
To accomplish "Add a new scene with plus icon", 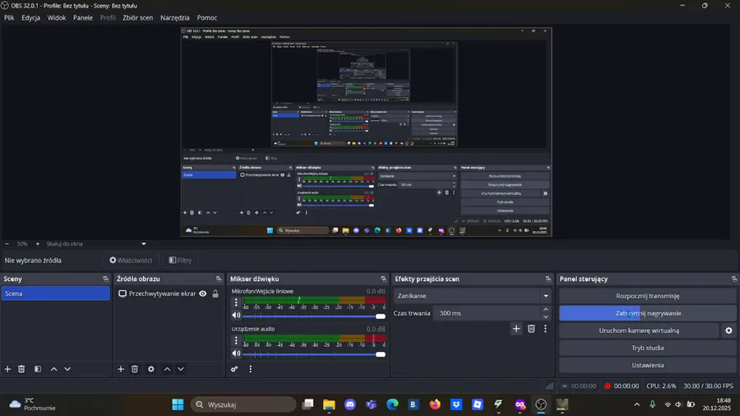I will [7, 369].
